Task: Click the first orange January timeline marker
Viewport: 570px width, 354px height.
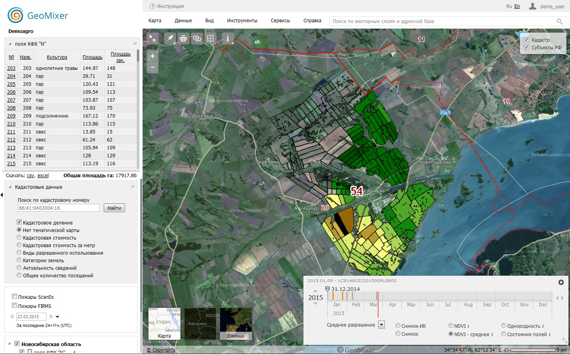Action: (333, 296)
